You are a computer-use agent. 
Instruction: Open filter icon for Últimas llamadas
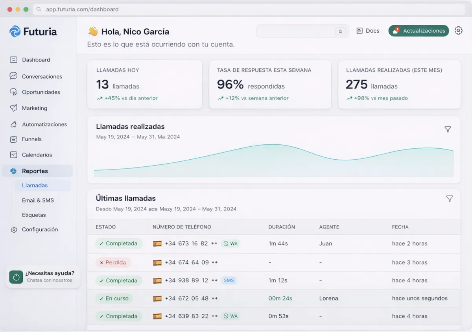pyautogui.click(x=449, y=199)
